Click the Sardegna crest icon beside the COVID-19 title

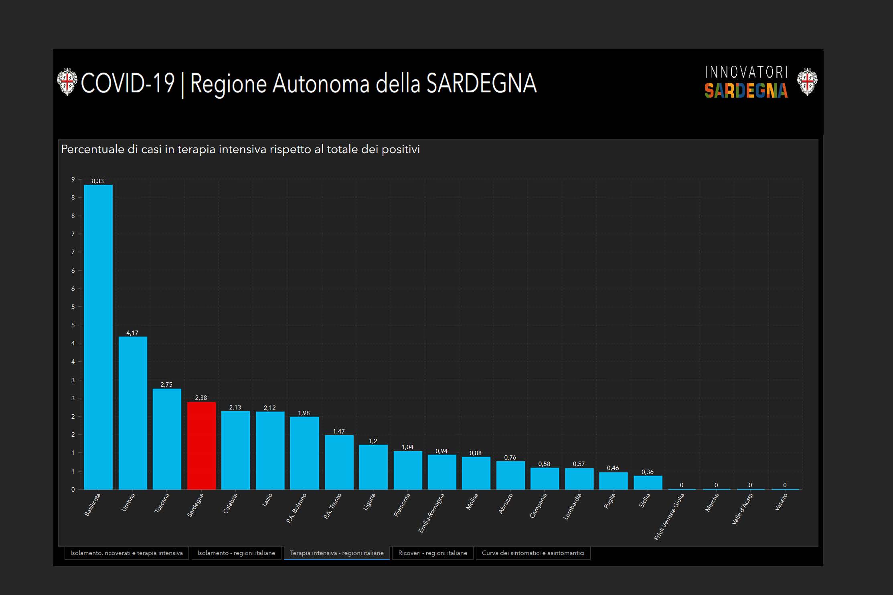point(67,82)
